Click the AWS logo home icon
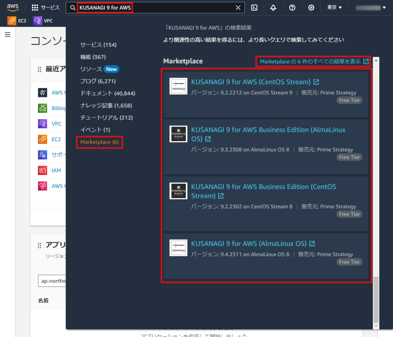 13,8
